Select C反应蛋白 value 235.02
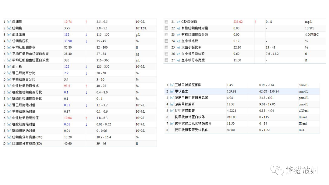The height and width of the screenshot is (185, 329). point(238,22)
